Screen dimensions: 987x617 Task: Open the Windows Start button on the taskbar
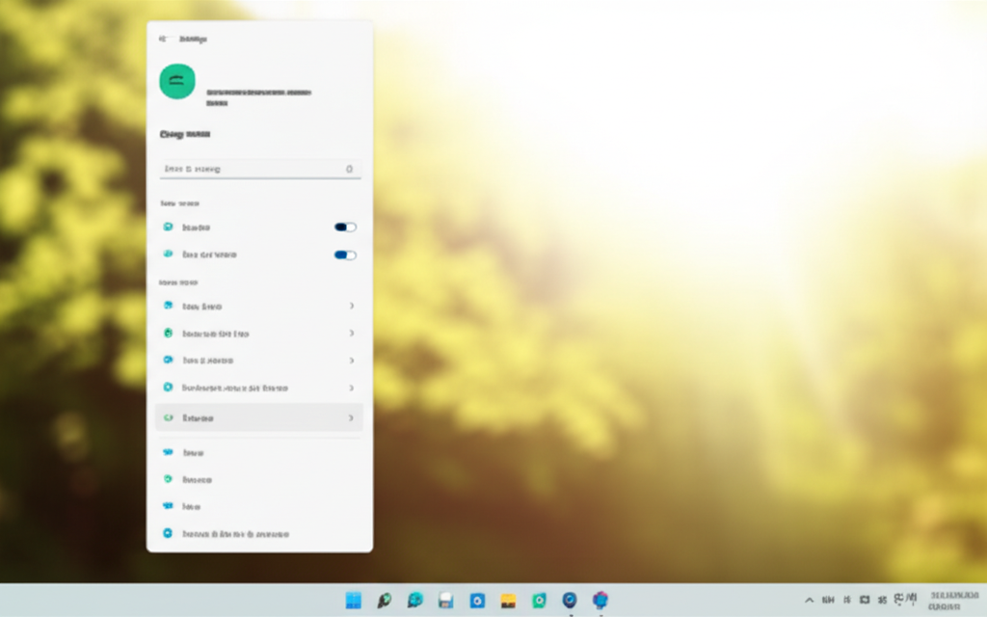(354, 601)
